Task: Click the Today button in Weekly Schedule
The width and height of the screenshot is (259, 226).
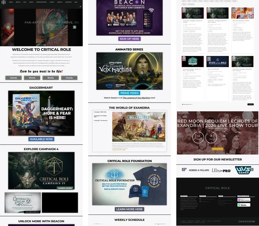Action: 96,224
